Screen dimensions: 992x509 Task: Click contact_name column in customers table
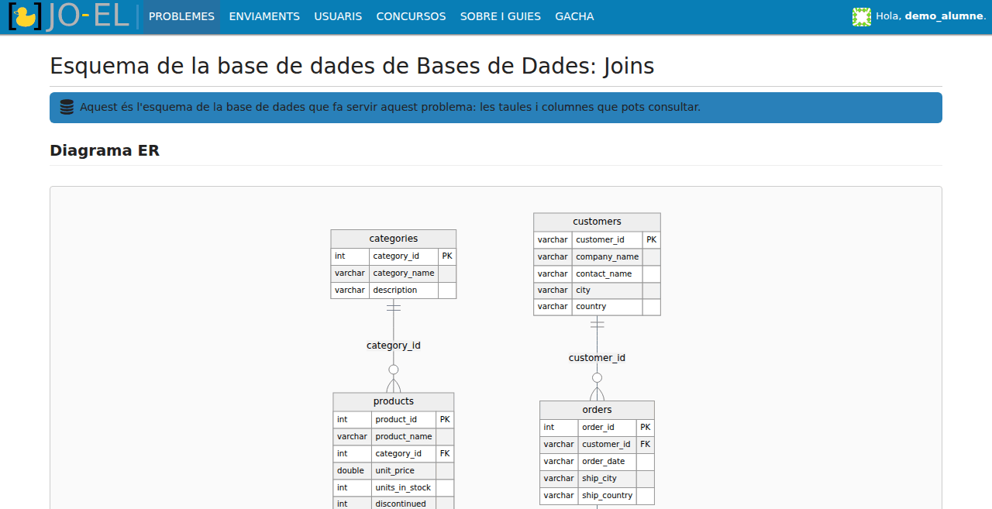(608, 273)
